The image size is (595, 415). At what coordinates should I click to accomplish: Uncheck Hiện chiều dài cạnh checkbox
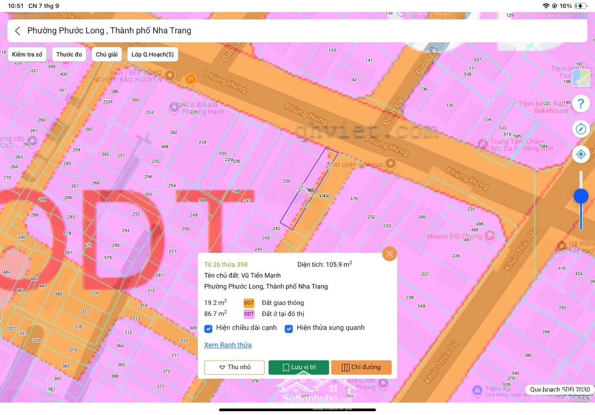click(x=208, y=329)
